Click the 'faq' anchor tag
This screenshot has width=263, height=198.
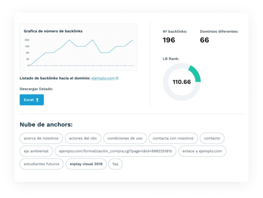coord(115,164)
